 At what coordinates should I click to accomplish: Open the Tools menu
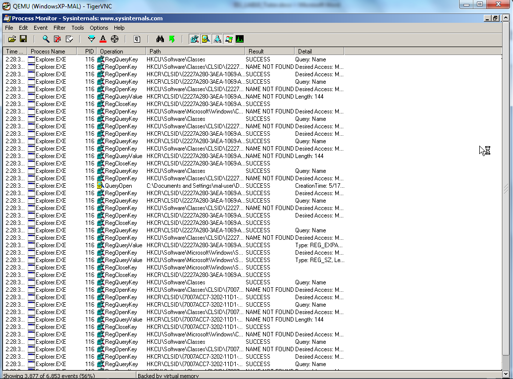tap(78, 28)
